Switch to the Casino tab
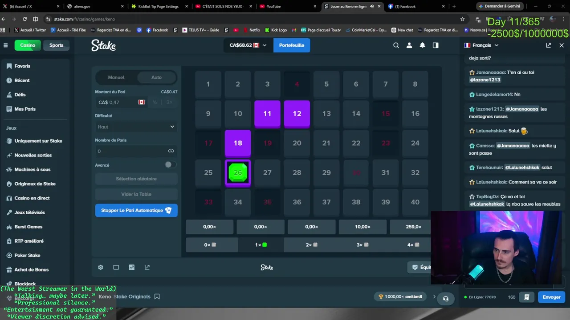 (x=28, y=45)
